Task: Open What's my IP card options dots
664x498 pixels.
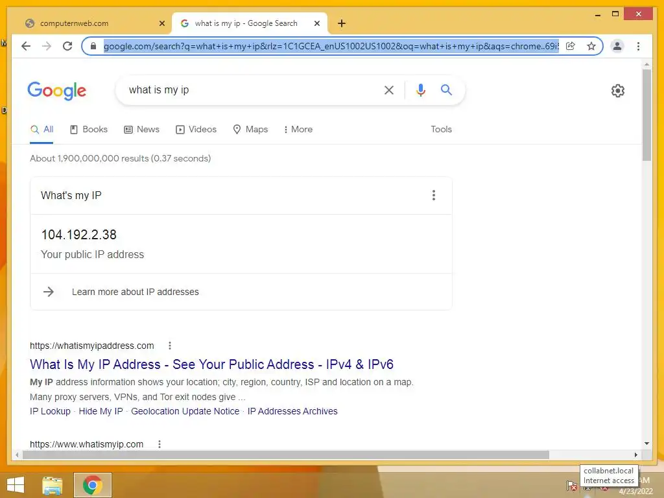Action: pyautogui.click(x=434, y=195)
